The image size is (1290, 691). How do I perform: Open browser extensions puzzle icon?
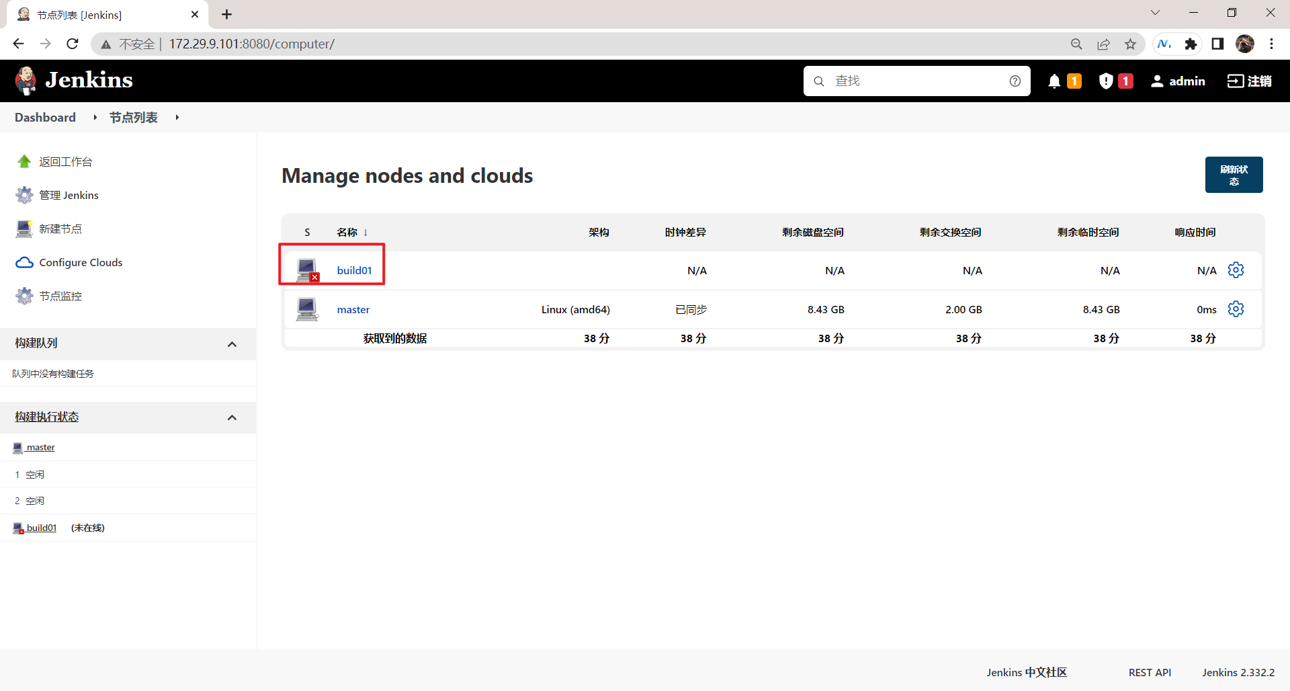(1191, 44)
